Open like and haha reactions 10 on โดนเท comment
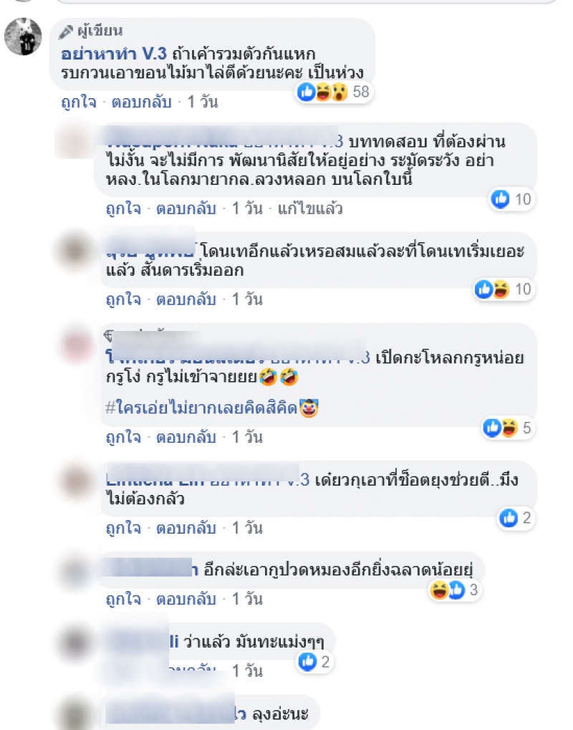Viewport: 573px width, 730px height. pos(504,289)
